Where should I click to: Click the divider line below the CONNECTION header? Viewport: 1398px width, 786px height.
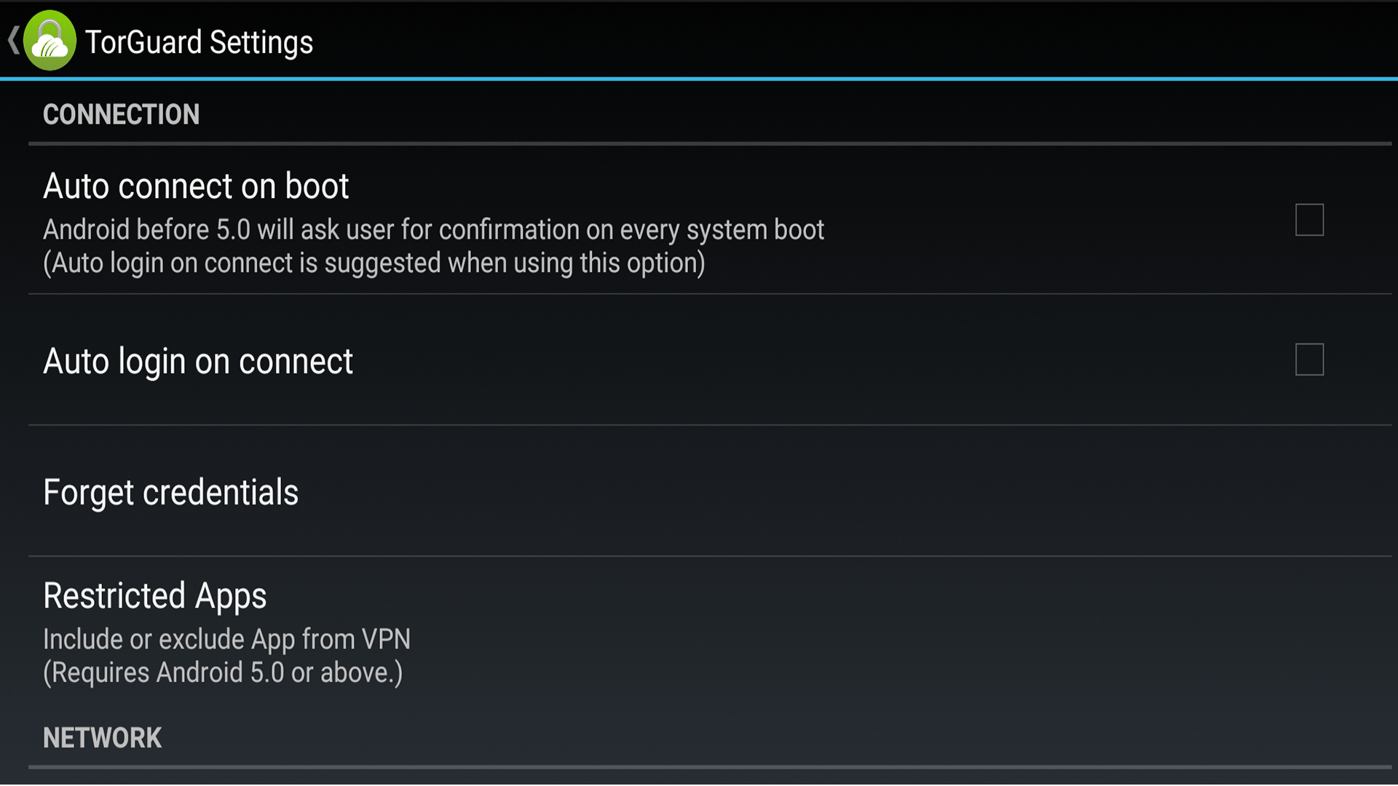710,144
